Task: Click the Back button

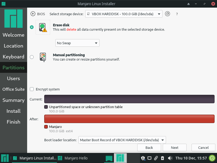Action: click(149, 148)
